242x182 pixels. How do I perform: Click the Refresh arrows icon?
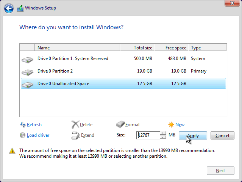point(23,125)
